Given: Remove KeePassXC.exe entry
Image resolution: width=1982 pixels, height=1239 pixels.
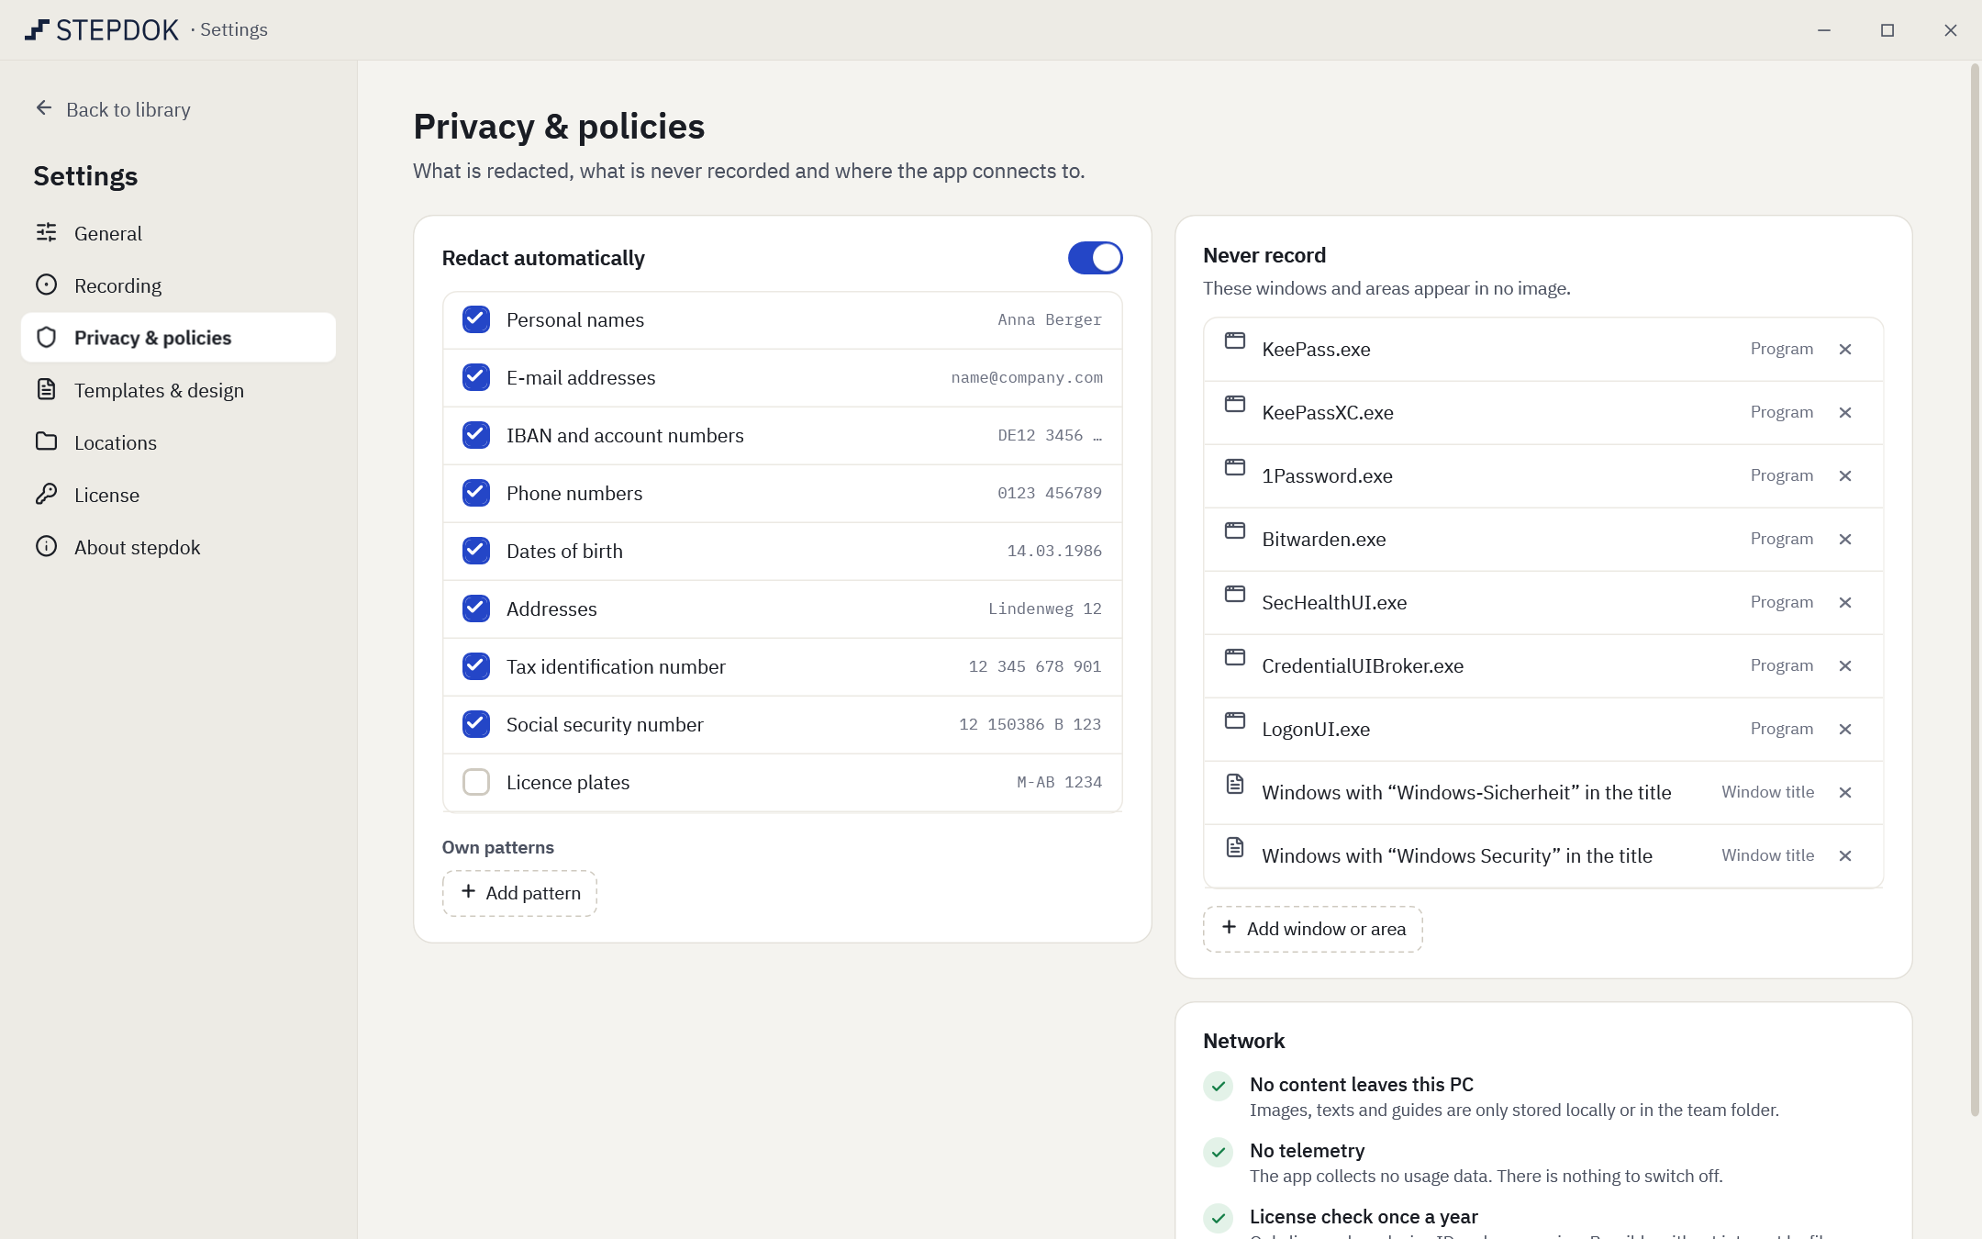Looking at the screenshot, I should (x=1845, y=412).
